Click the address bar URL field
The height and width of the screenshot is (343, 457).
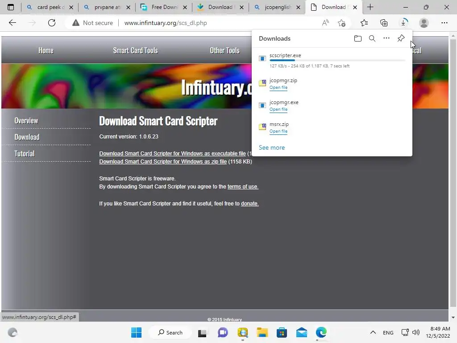tap(166, 23)
